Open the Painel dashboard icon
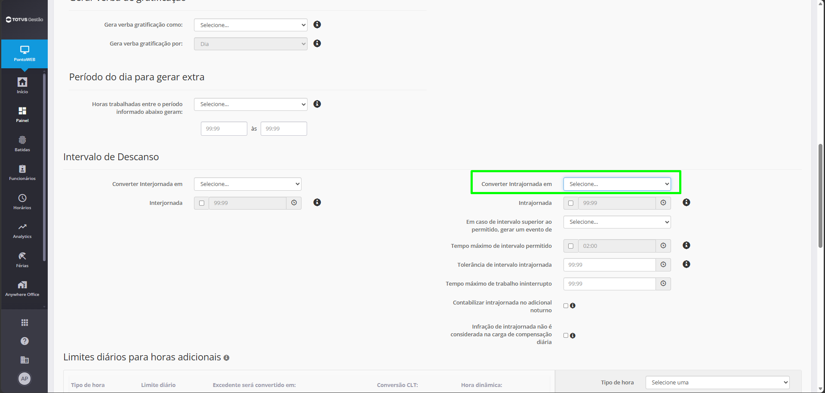825x393 pixels. pos(22,111)
